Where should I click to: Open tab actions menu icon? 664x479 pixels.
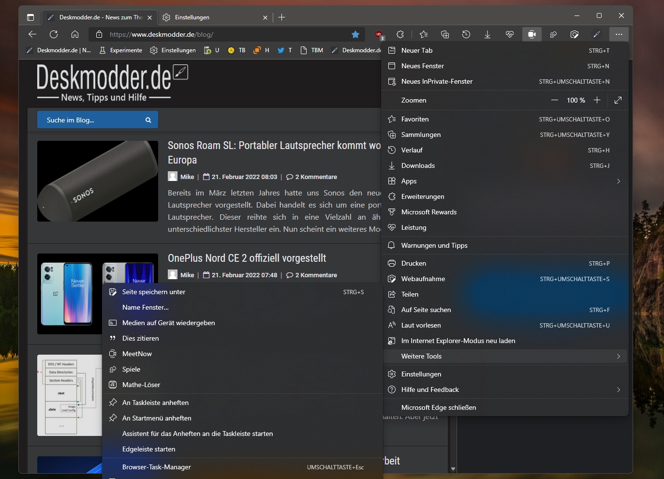(30, 17)
